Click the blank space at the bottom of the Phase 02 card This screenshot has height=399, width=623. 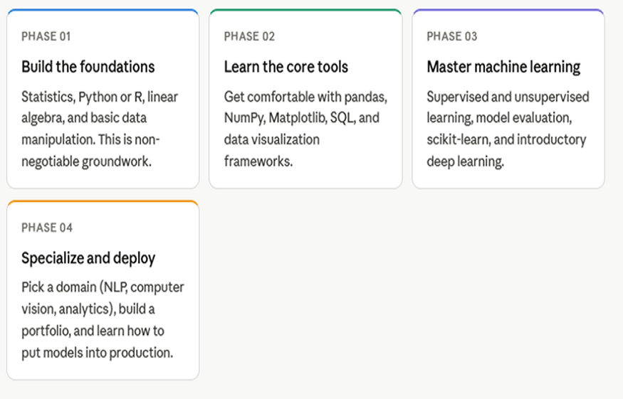click(305, 179)
